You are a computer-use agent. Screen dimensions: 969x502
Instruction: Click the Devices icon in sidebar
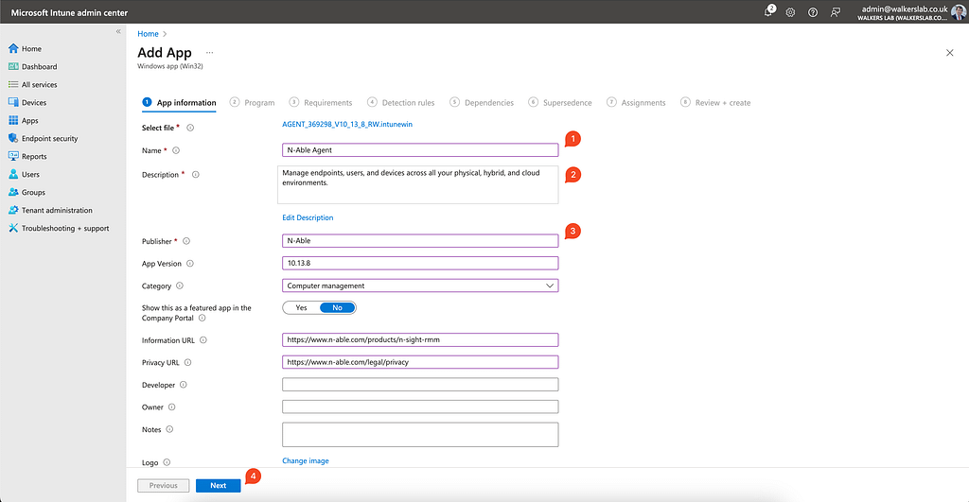[13, 103]
